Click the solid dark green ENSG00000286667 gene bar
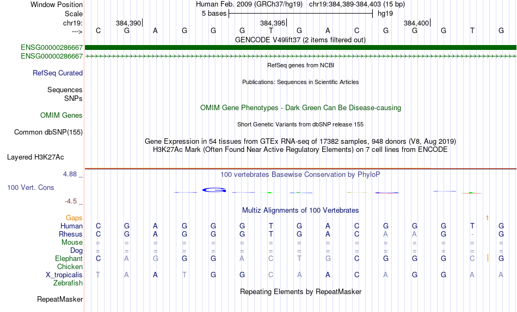Image resolution: width=517 pixels, height=312 pixels. point(300,47)
